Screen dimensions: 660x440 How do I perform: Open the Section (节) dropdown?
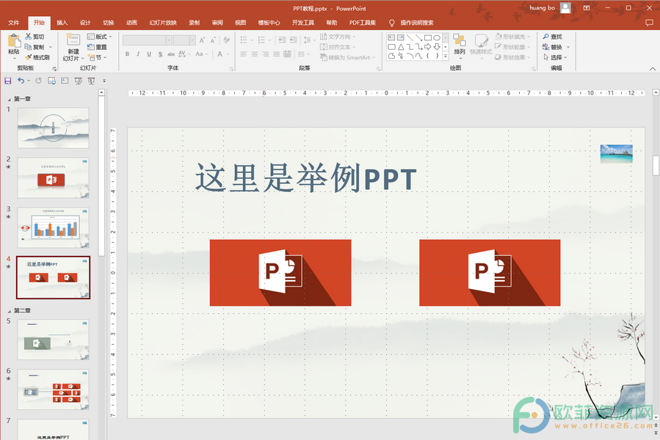pos(97,57)
